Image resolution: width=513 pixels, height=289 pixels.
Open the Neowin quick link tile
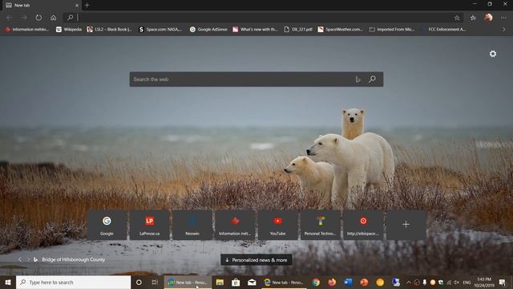(x=192, y=226)
